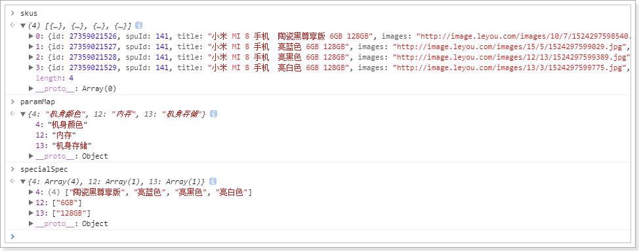
Task: Click info icon next to specialSpec object summary
Action: [x=213, y=182]
